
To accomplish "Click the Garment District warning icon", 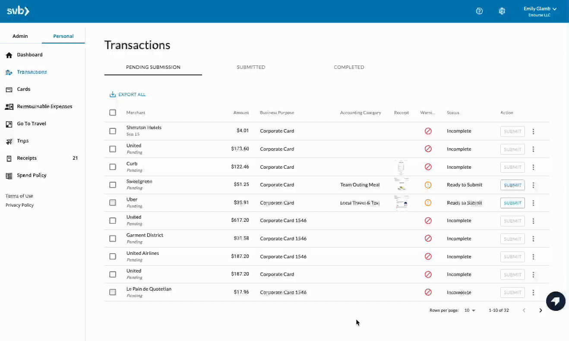I will 428,239.
